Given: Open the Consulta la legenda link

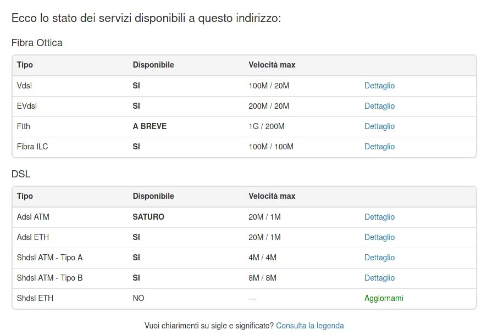Looking at the screenshot, I should coord(309,326).
